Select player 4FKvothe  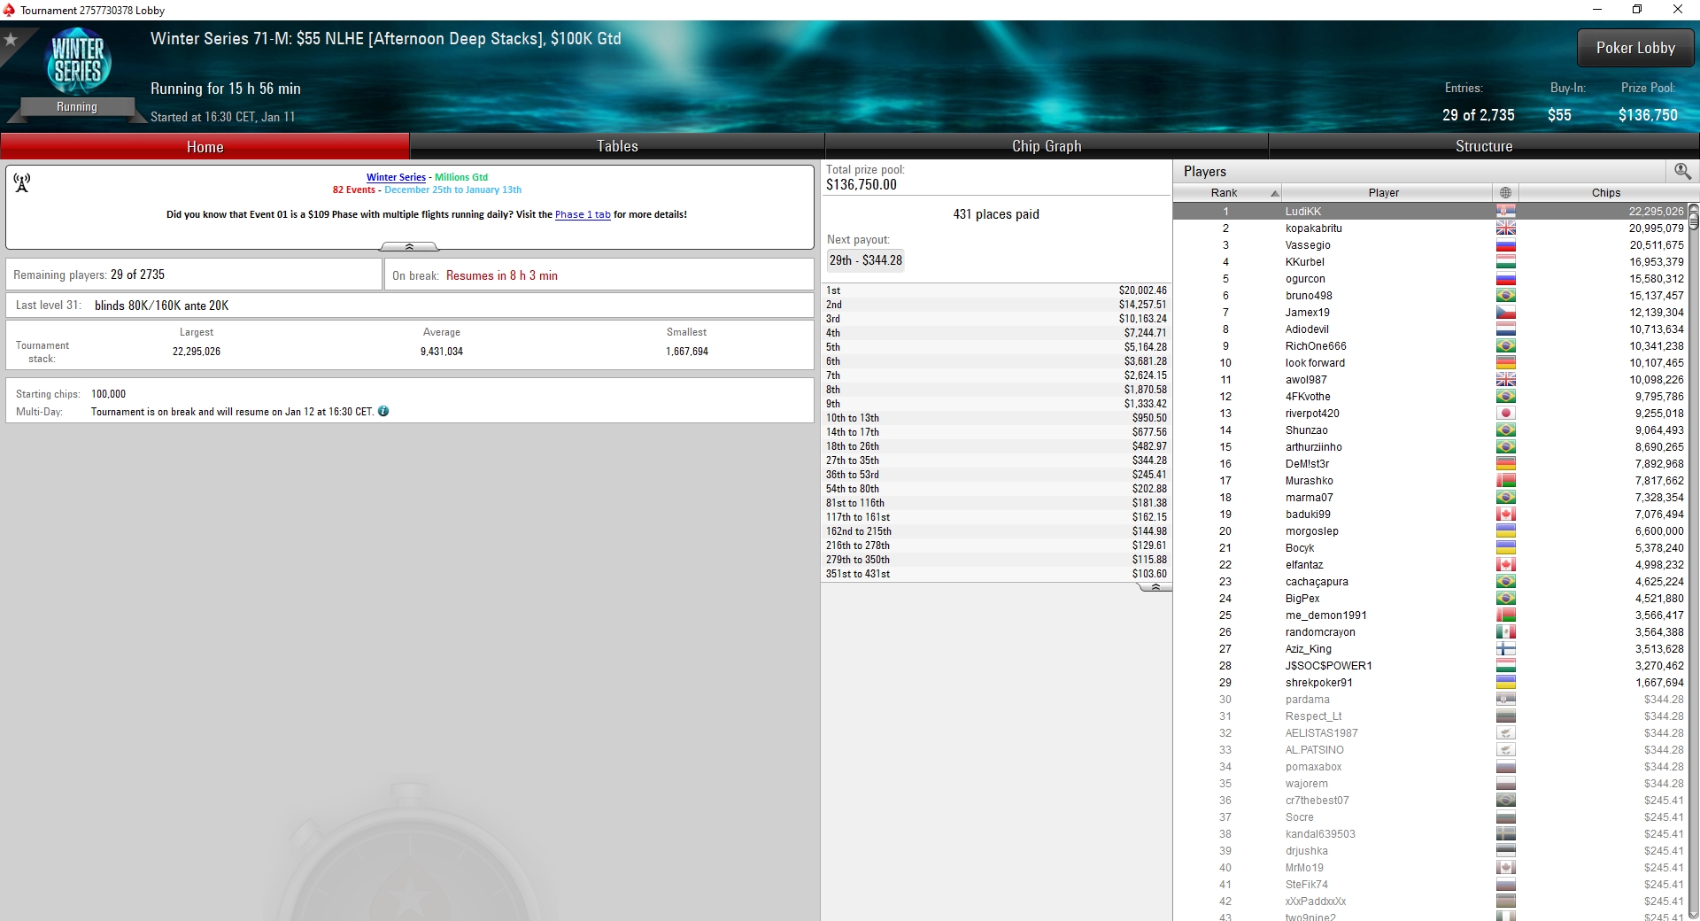(1430, 397)
